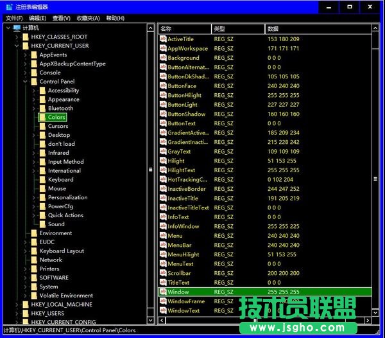Select the International key in tree

64,171
